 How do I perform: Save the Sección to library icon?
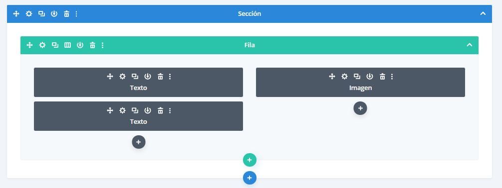(54, 14)
